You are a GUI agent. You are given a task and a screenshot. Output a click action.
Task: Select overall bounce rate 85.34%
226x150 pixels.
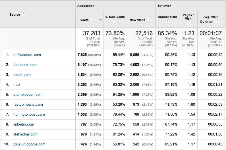pyautogui.click(x=167, y=33)
